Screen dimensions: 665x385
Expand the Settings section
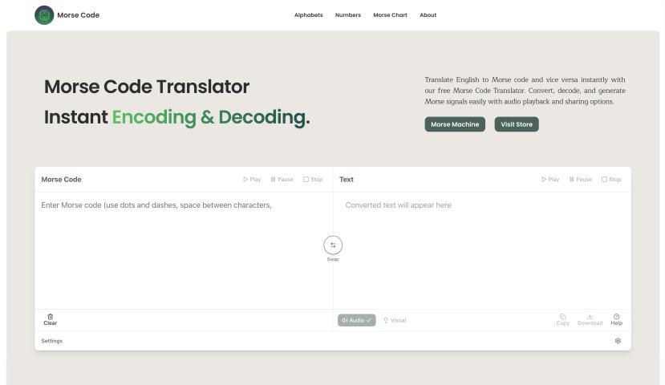click(x=52, y=341)
